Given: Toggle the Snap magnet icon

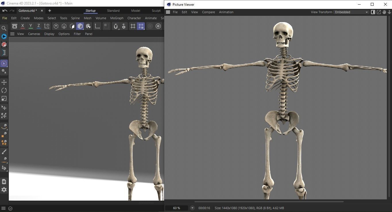Looking at the screenshot, I should 115,26.
